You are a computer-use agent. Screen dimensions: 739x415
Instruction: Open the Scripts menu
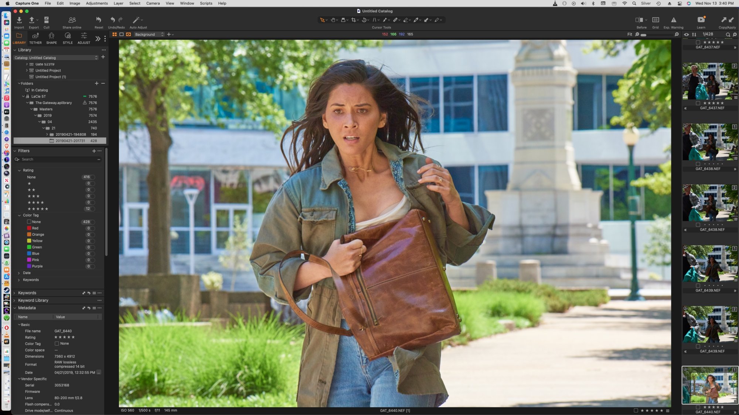pyautogui.click(x=206, y=3)
